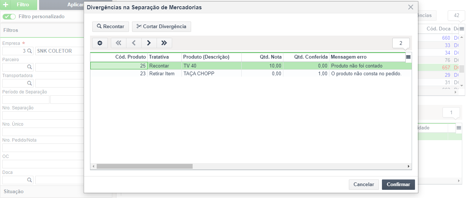476x198 pixels.
Task: Click the horizontal scrollbar thumb in grid
Action: (x=144, y=166)
